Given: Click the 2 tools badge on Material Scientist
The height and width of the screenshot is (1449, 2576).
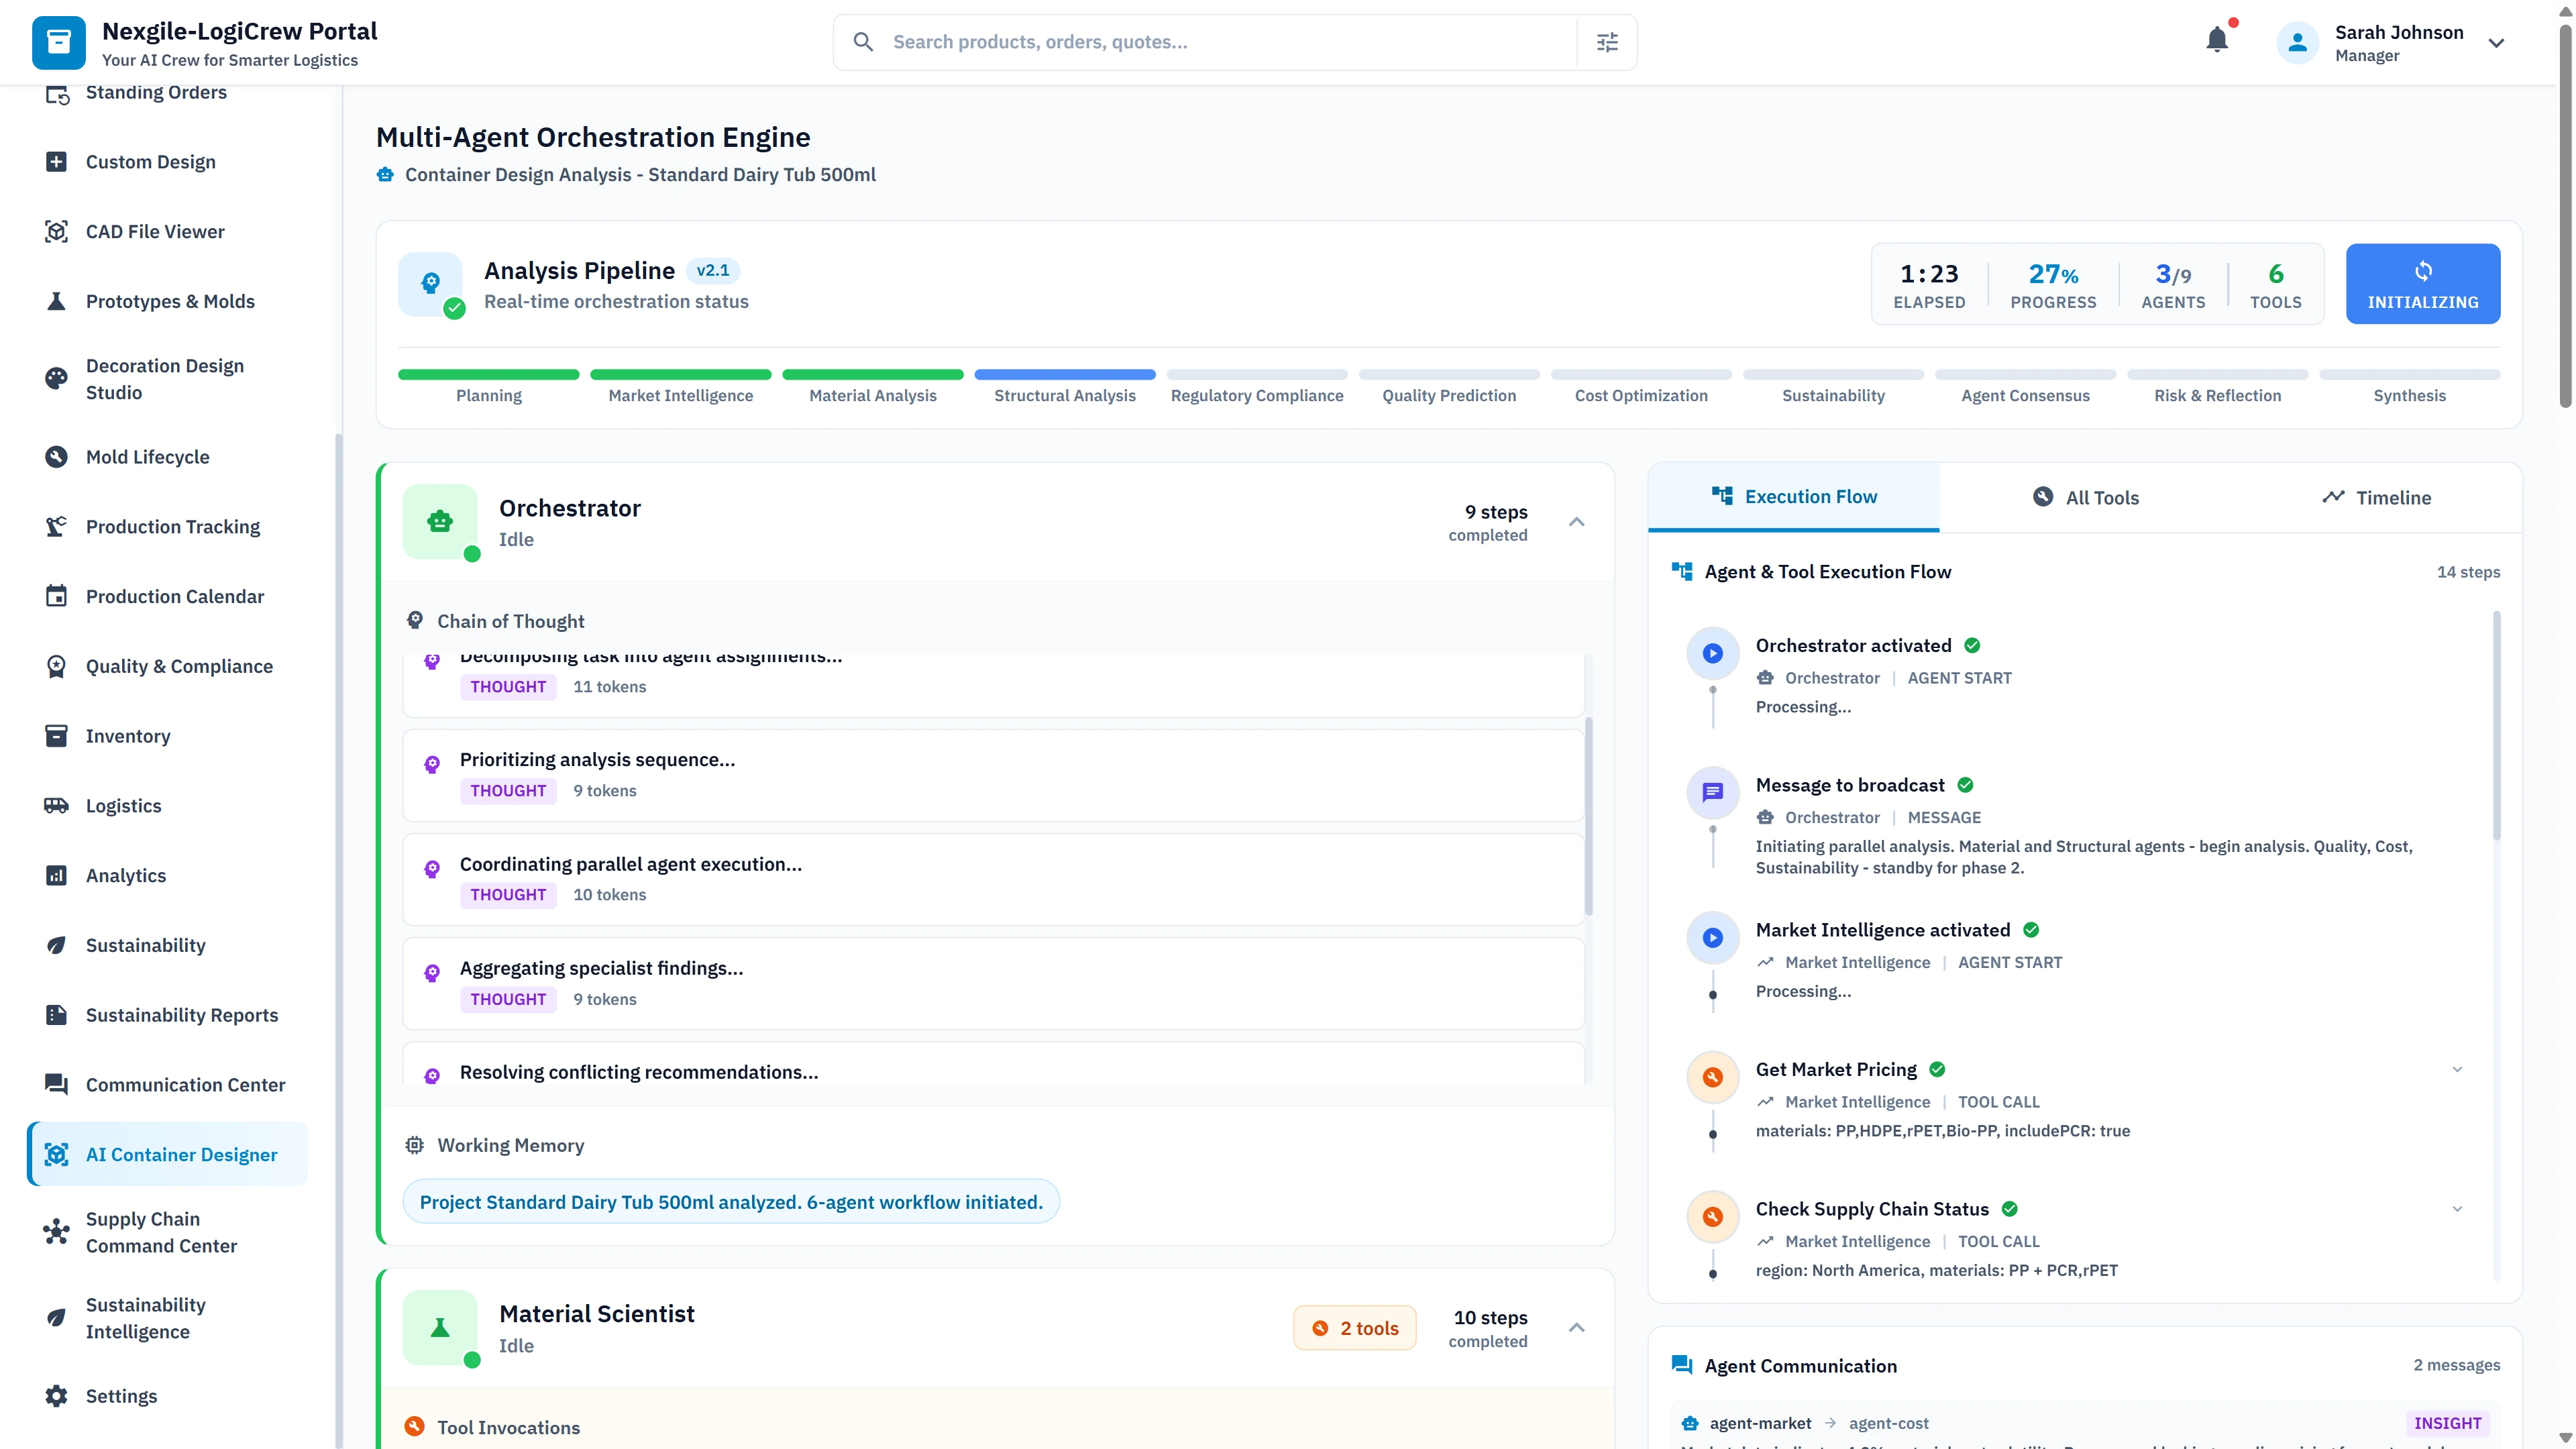Looking at the screenshot, I should 1354,1327.
